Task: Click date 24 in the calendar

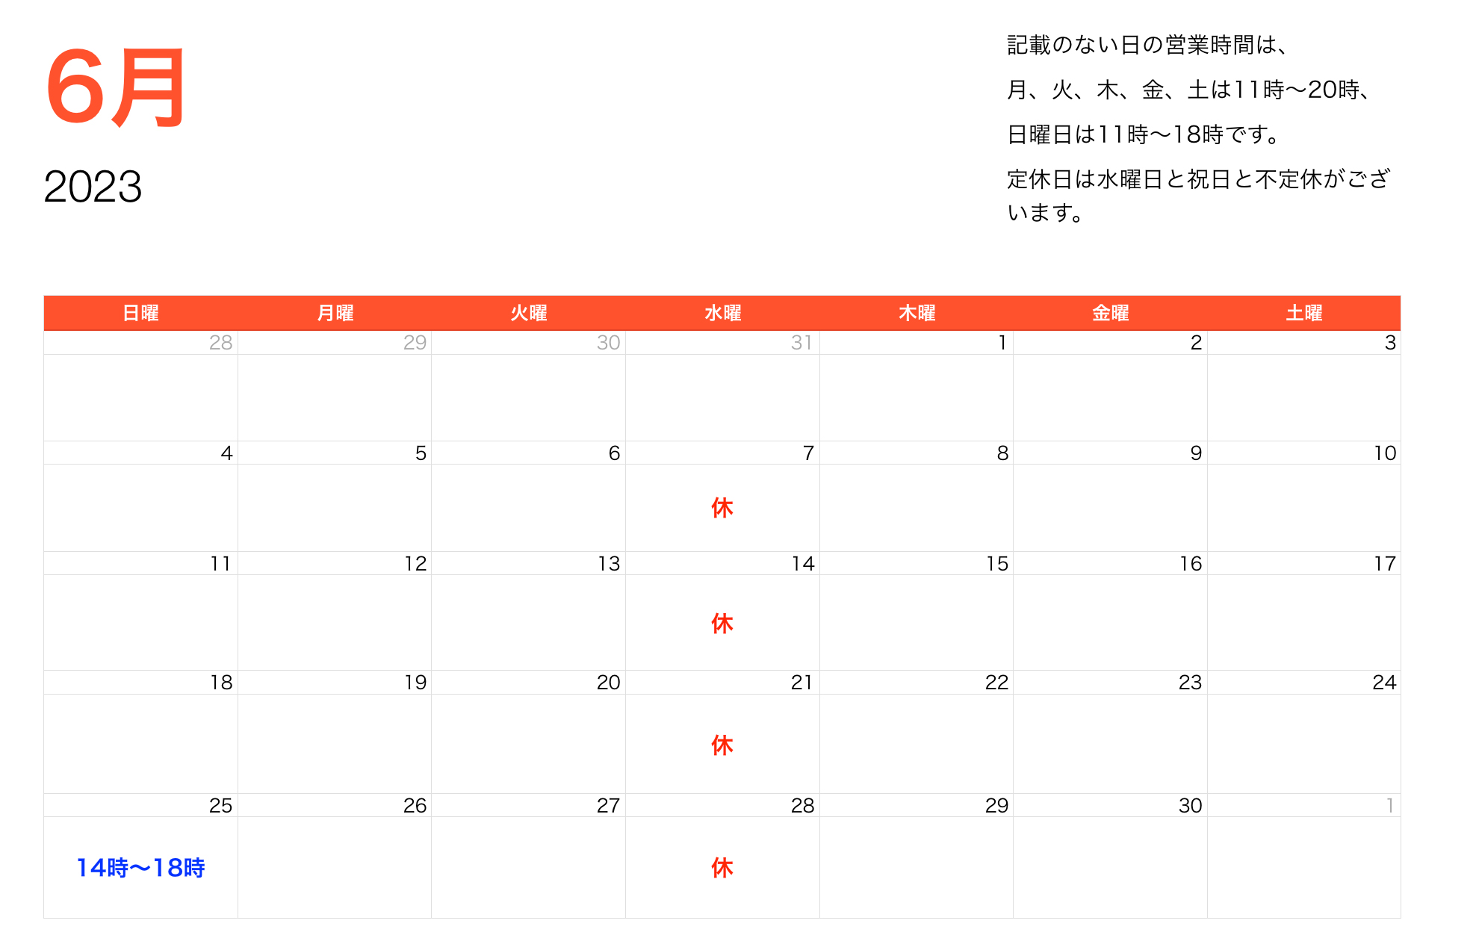Action: pos(1384,683)
